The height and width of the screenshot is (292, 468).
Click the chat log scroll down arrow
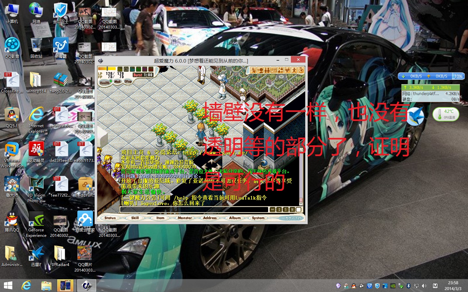point(301,203)
